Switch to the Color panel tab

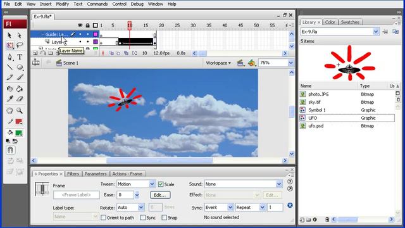click(330, 22)
